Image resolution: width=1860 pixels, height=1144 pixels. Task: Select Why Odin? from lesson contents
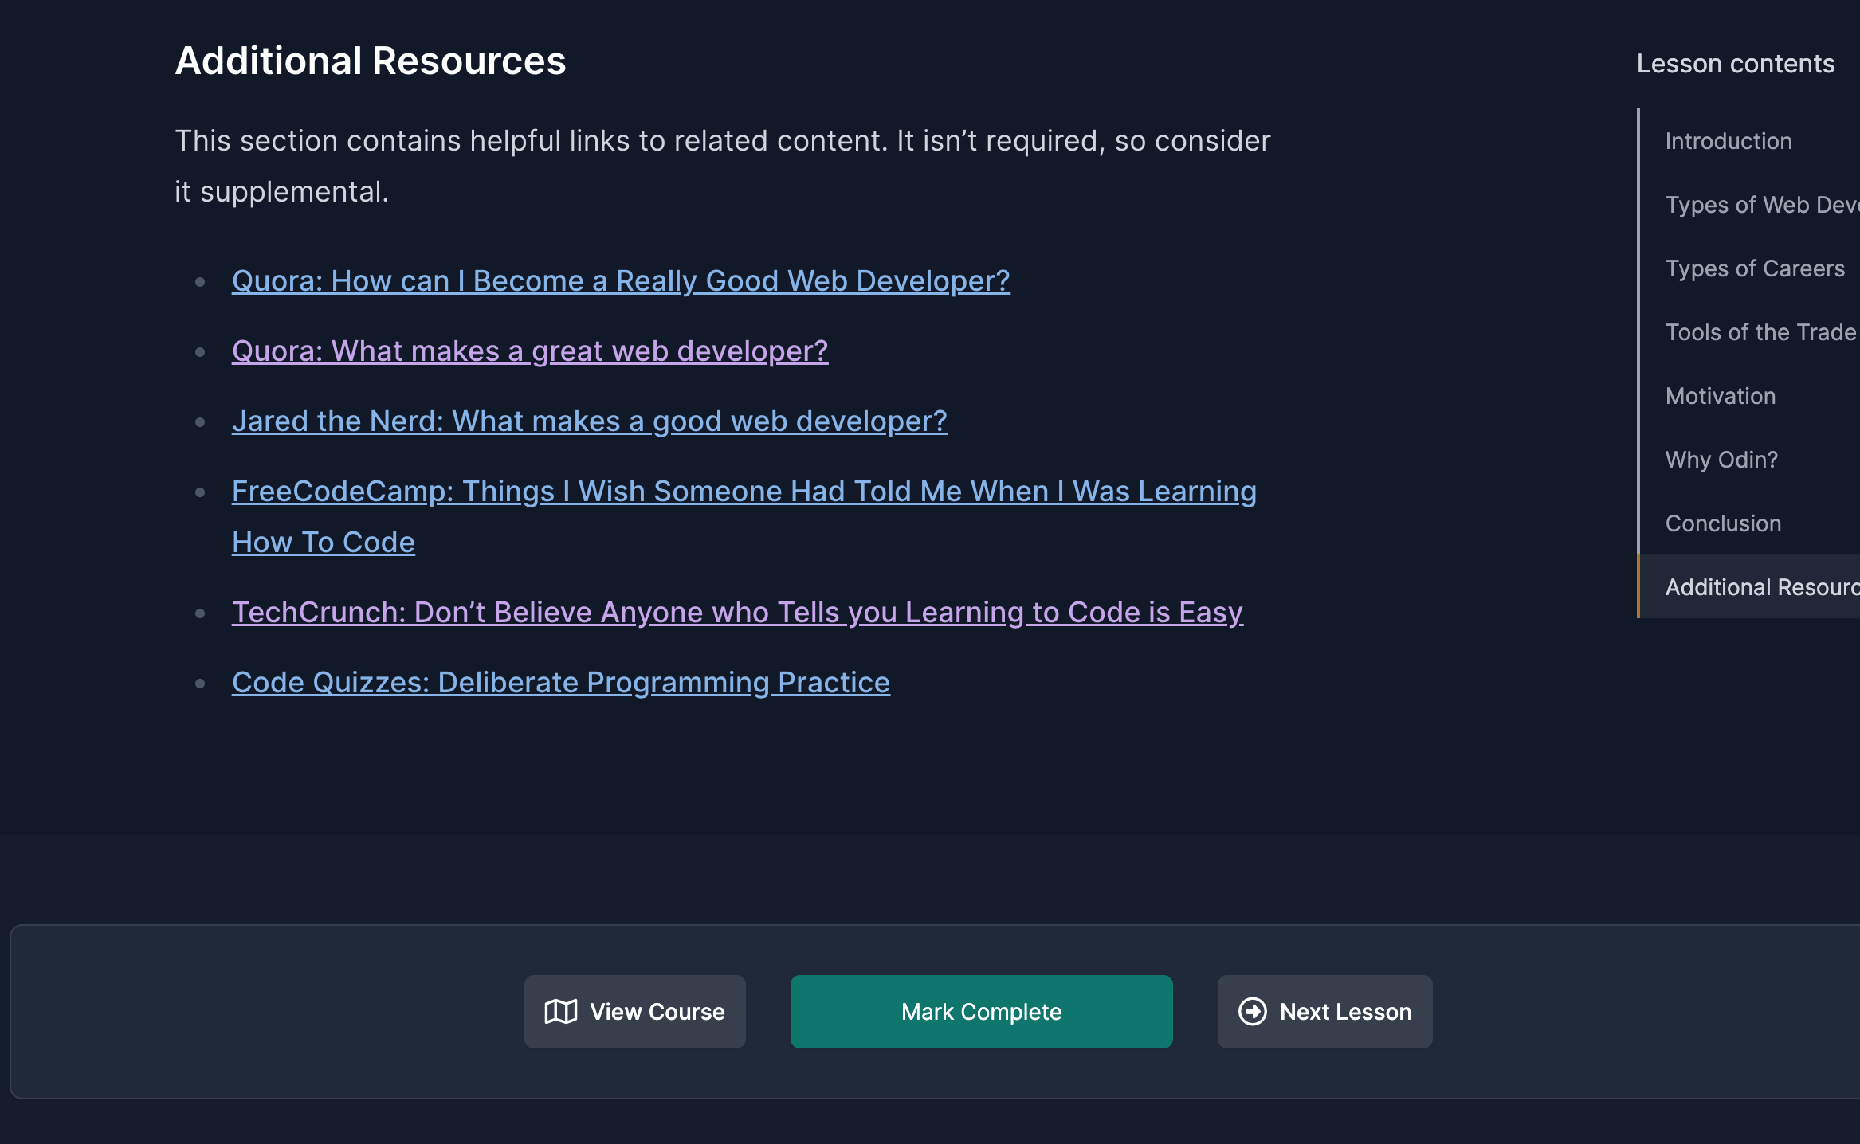pos(1723,460)
